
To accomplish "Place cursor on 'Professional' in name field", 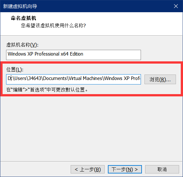I will coord(47,54).
